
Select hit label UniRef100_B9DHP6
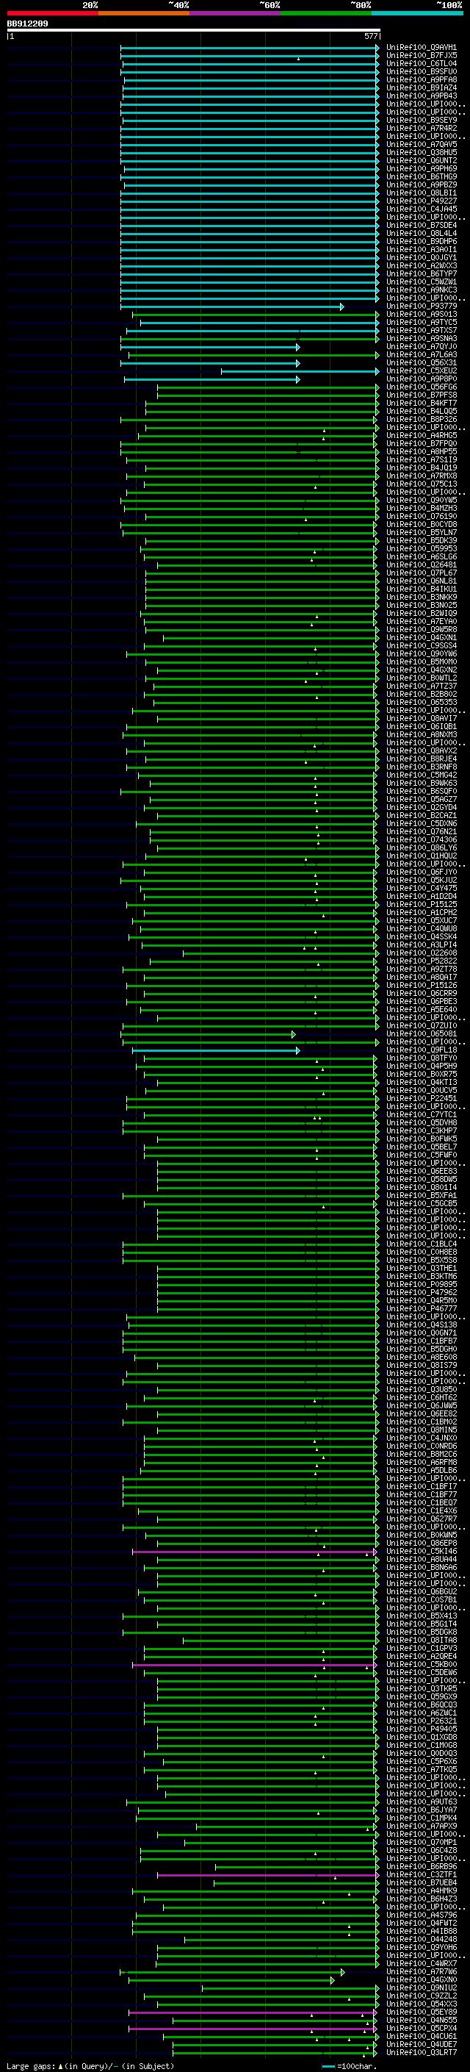(422, 241)
